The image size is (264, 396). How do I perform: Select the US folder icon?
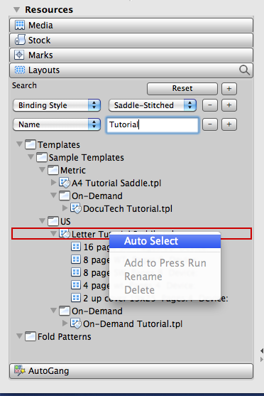(x=53, y=221)
